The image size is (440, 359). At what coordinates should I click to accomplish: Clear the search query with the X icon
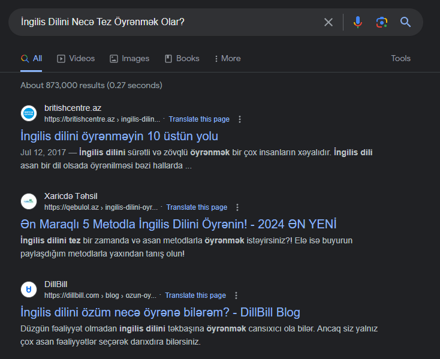click(329, 22)
